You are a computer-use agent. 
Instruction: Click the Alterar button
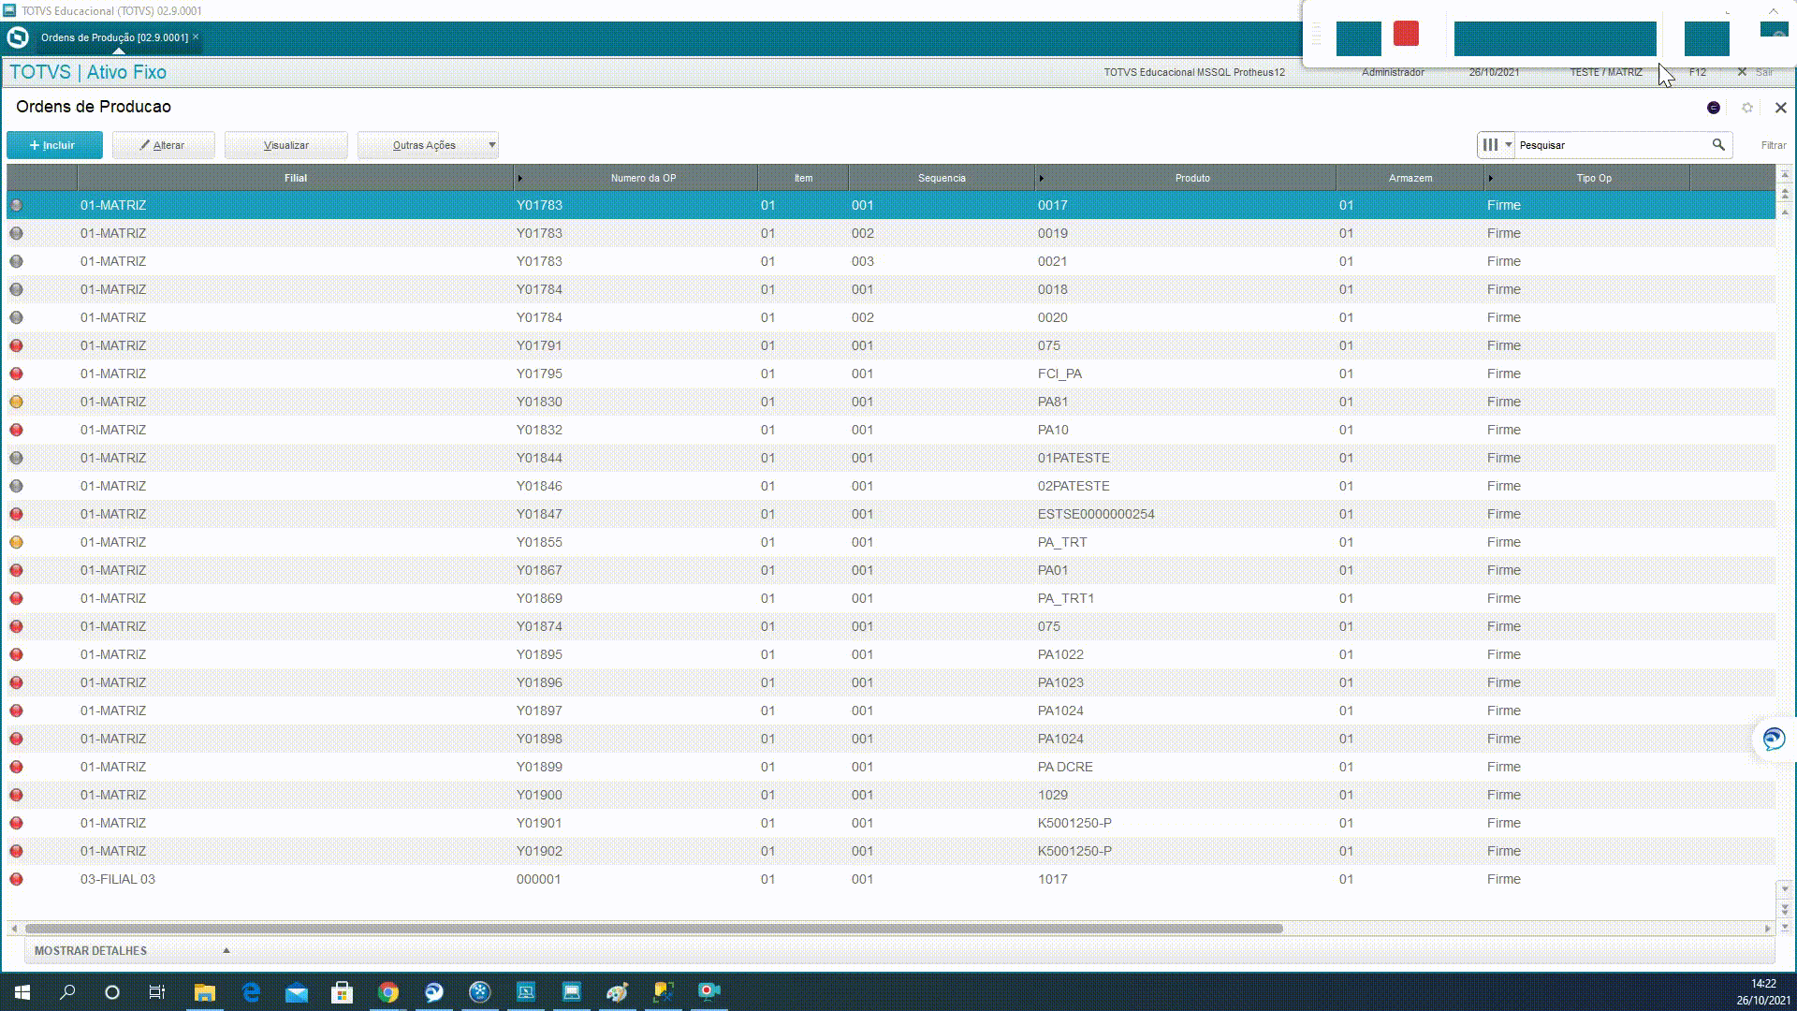[164, 145]
